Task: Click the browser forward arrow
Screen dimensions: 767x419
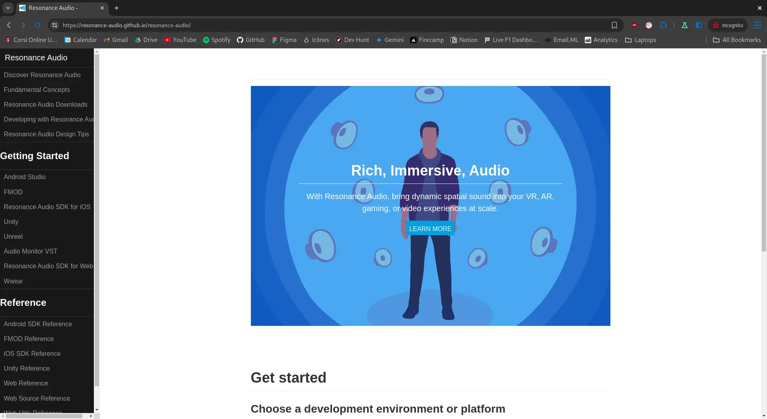Action: (23, 25)
